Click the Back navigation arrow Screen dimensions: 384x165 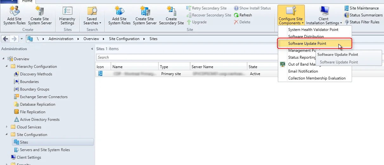click(x=6, y=39)
